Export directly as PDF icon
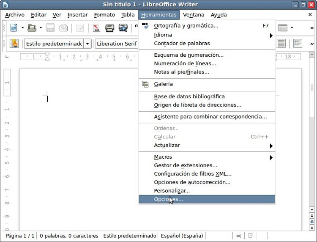This screenshot has width=317, height=242. click(96, 28)
